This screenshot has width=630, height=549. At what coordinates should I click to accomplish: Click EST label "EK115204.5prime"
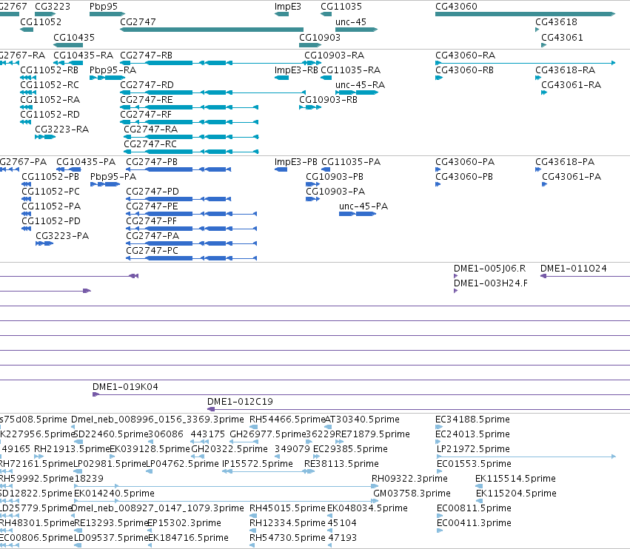click(x=516, y=494)
